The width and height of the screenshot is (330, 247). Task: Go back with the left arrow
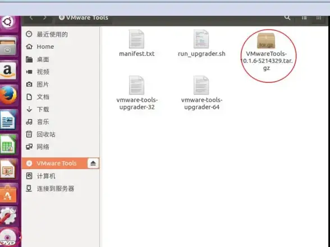(31, 18)
